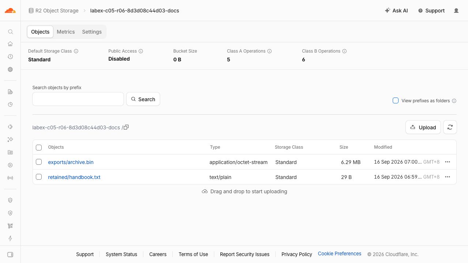
Task: Show info for Class A Operations
Action: tap(269, 51)
